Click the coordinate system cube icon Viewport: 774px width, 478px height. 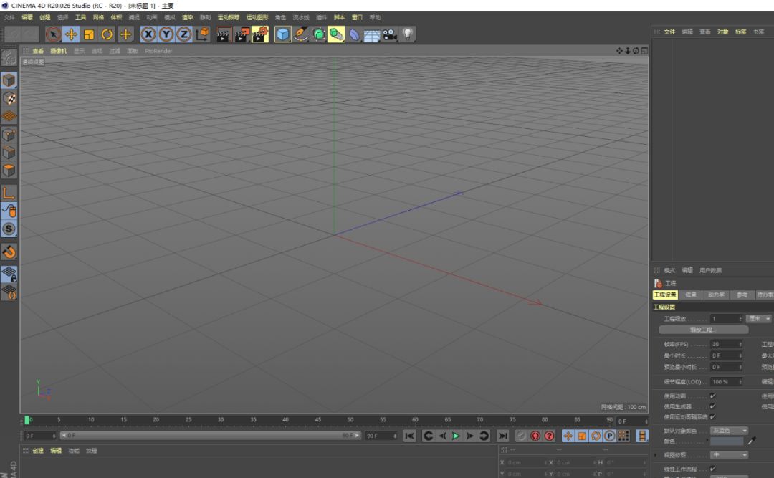(x=202, y=34)
